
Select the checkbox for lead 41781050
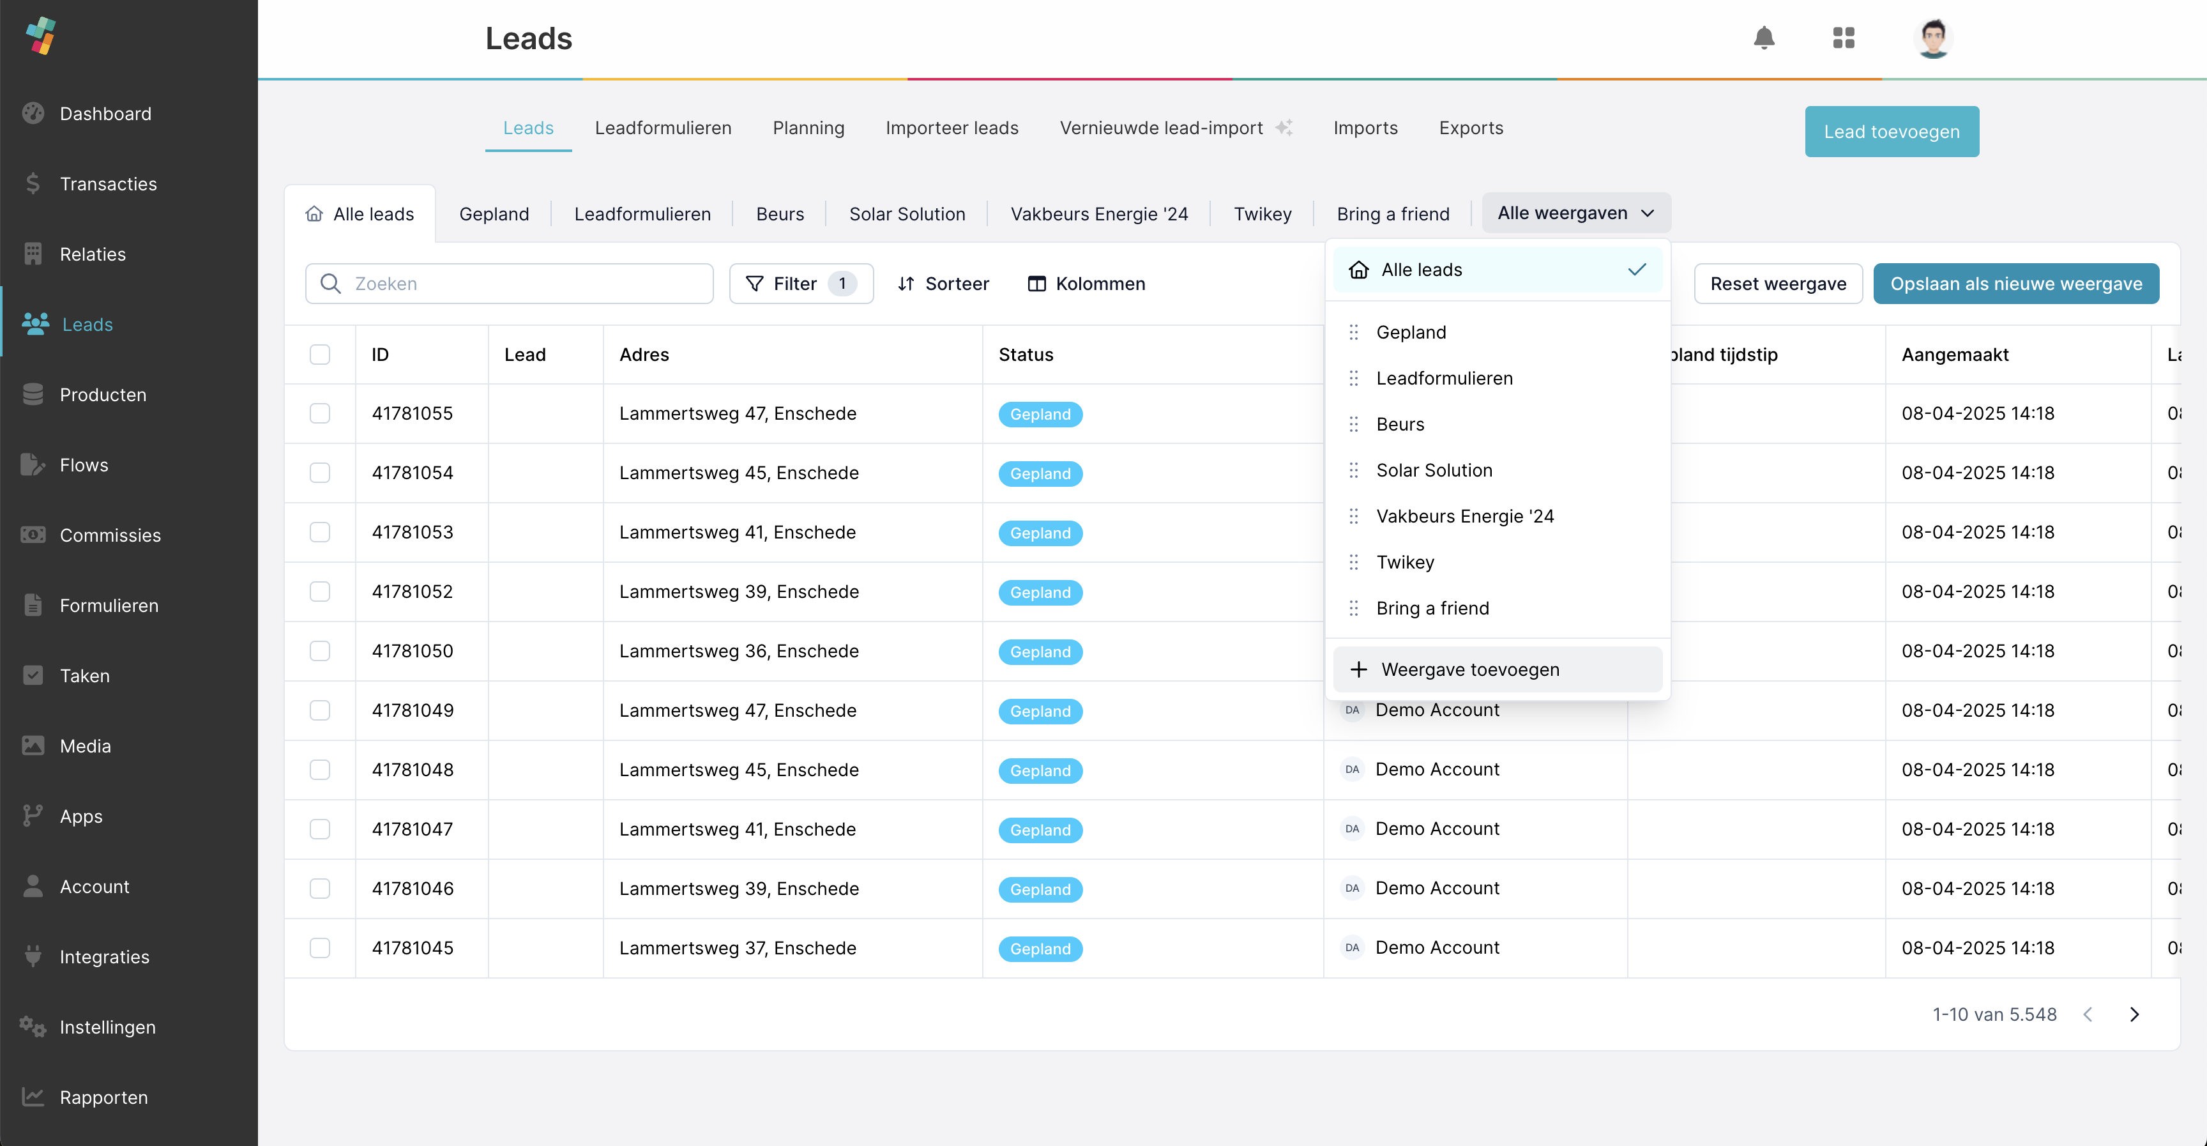tap(319, 652)
